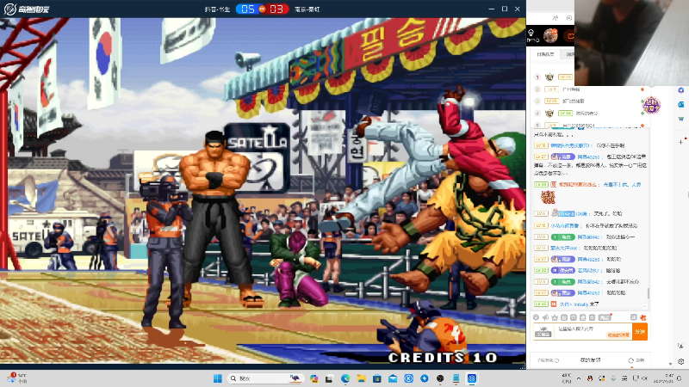This screenshot has height=387, width=689.
Task: Click the megaphone icon above chat input
Action: click(x=545, y=317)
